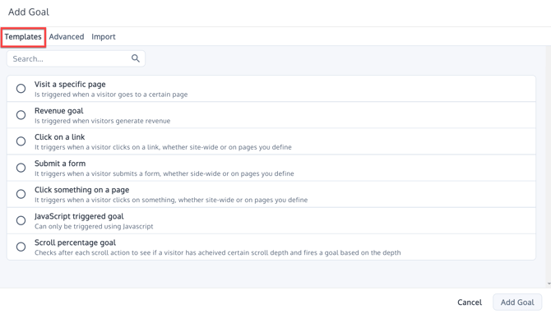Click the JavaScript triggered goal title
The width and height of the screenshot is (551, 314).
(x=79, y=216)
